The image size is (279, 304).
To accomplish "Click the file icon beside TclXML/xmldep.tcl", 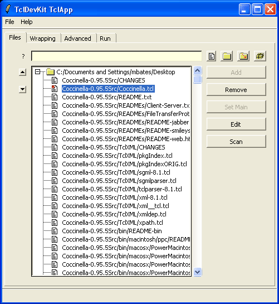I will 55,214.
